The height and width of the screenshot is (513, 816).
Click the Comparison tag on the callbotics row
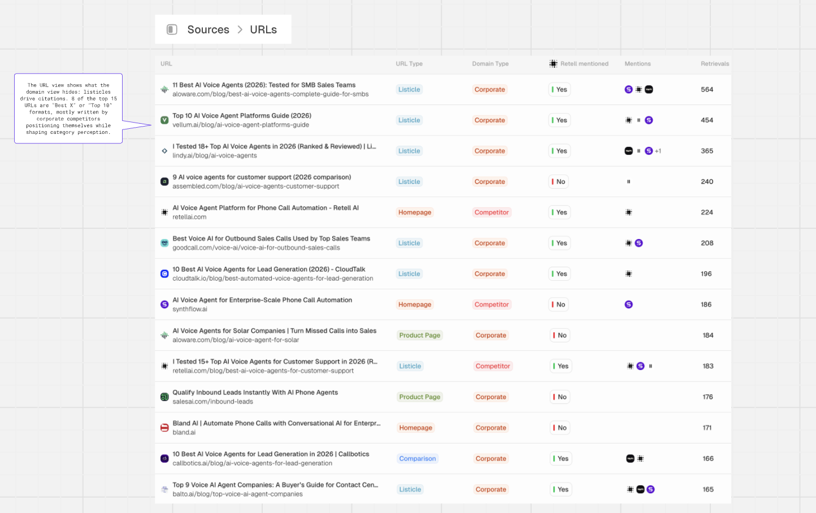click(418, 459)
